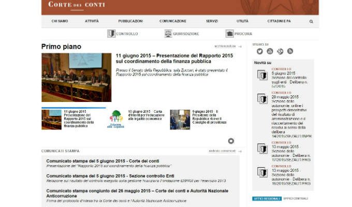Click the round pause icon under carousel
Viewport: 352px width, 207px height.
coord(231,141)
